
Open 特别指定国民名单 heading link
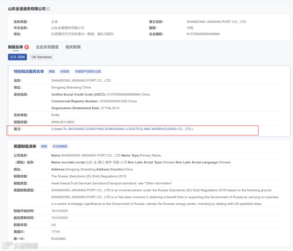pyautogui.click(x=29, y=71)
